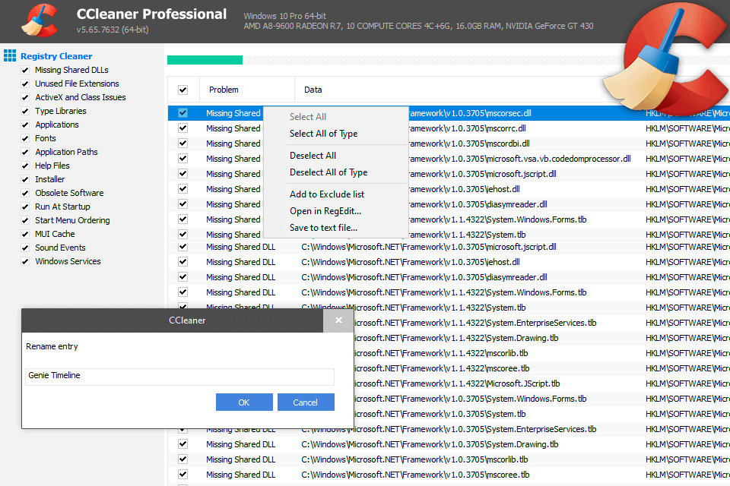Screen dimensions: 730x486
Task: Sort results by the Problem column
Action: 224,90
